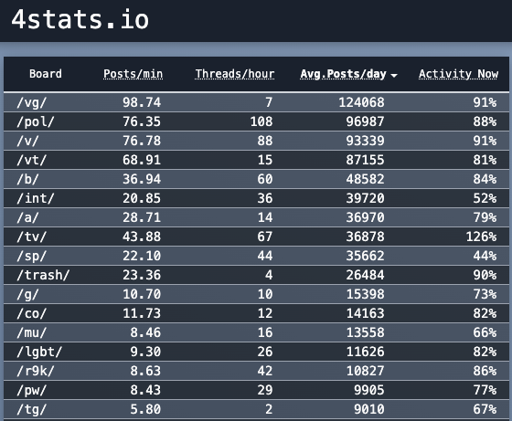Click the 44% activity value for /sp/

(x=485, y=256)
